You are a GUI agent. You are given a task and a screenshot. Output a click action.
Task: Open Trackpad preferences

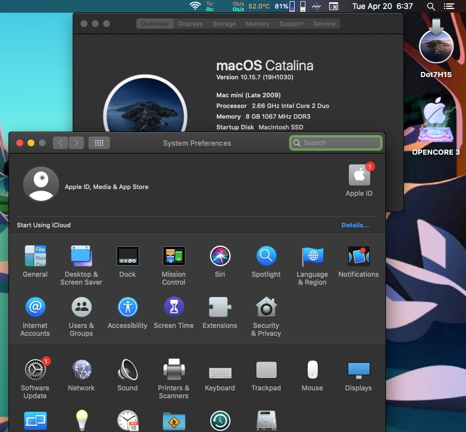tap(267, 370)
